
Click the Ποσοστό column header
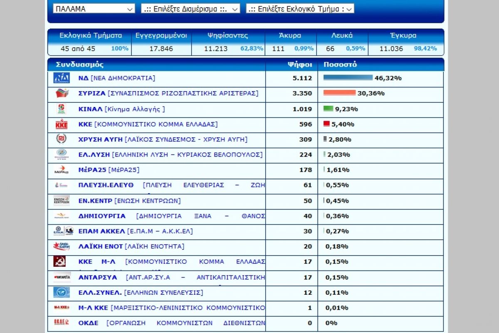pos(340,65)
